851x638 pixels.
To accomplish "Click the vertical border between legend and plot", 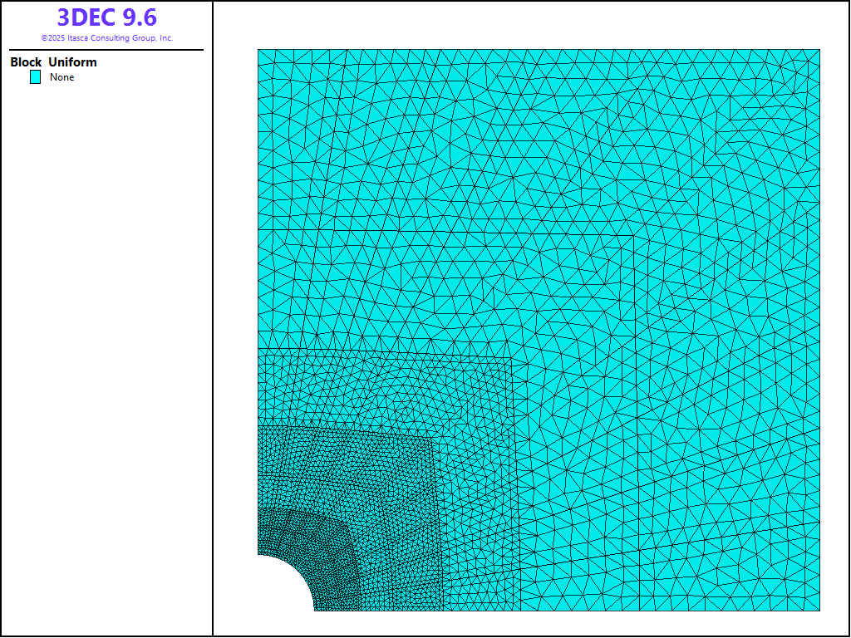I will pos(213,332).
